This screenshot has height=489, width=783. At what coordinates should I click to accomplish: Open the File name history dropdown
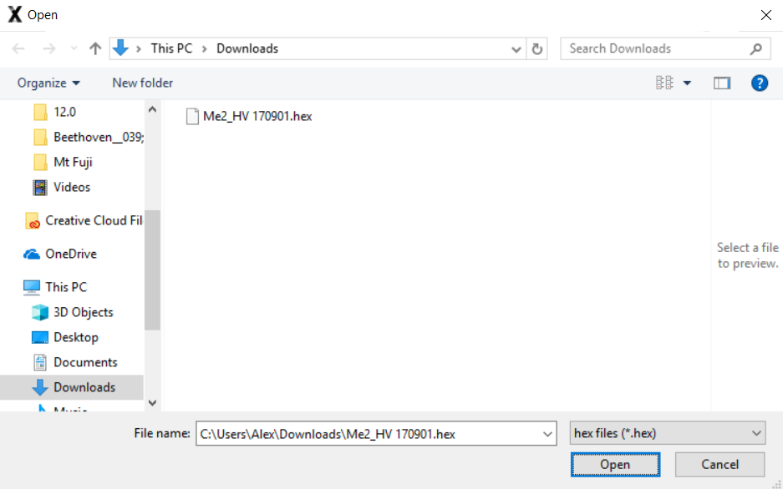pos(548,434)
